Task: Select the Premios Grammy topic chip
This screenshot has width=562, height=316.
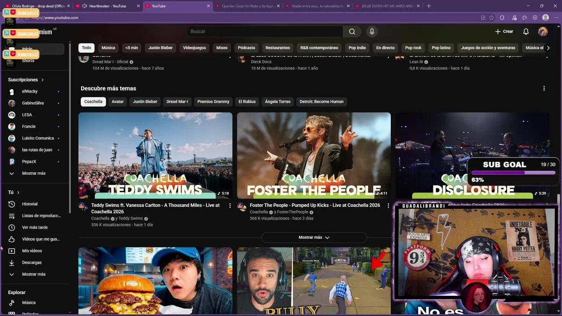Action: (213, 101)
